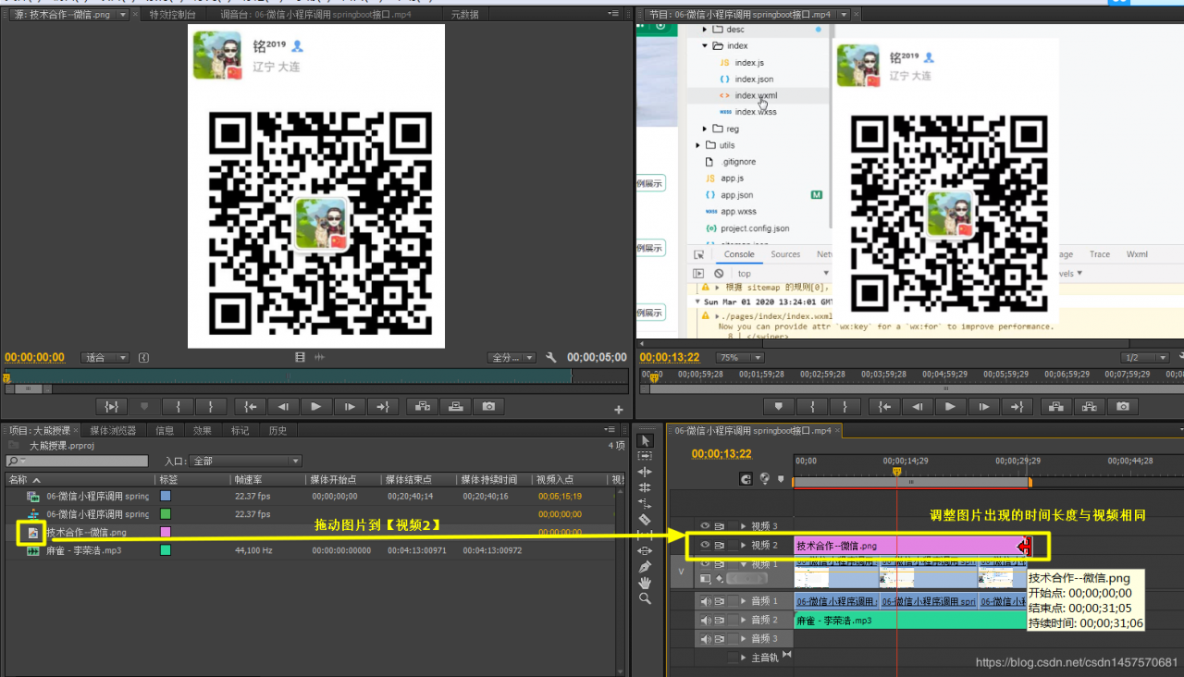Click Insert button in Source monitor
Image resolution: width=1184 pixels, height=677 pixels.
pos(423,406)
